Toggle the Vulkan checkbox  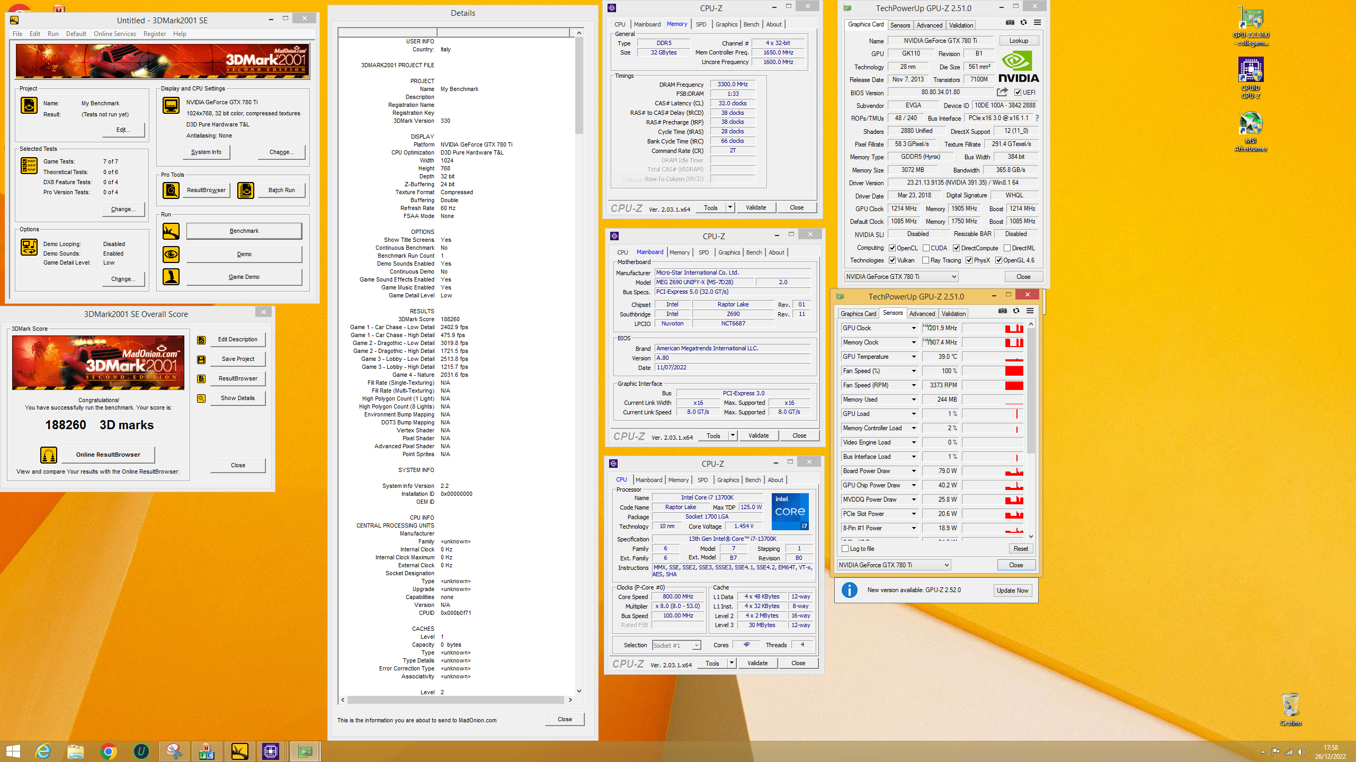[x=893, y=260]
